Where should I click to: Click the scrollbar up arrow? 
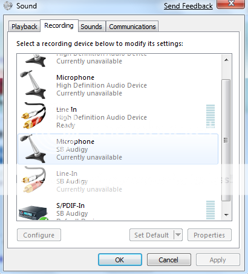pos(226,60)
